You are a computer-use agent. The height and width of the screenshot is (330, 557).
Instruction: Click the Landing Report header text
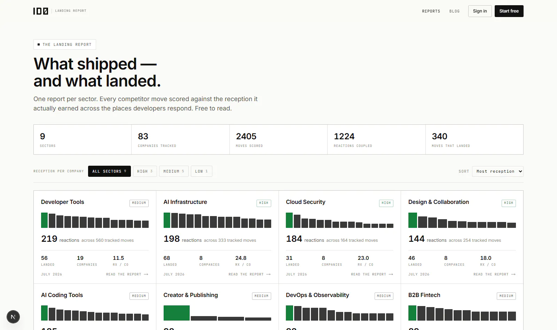71,11
